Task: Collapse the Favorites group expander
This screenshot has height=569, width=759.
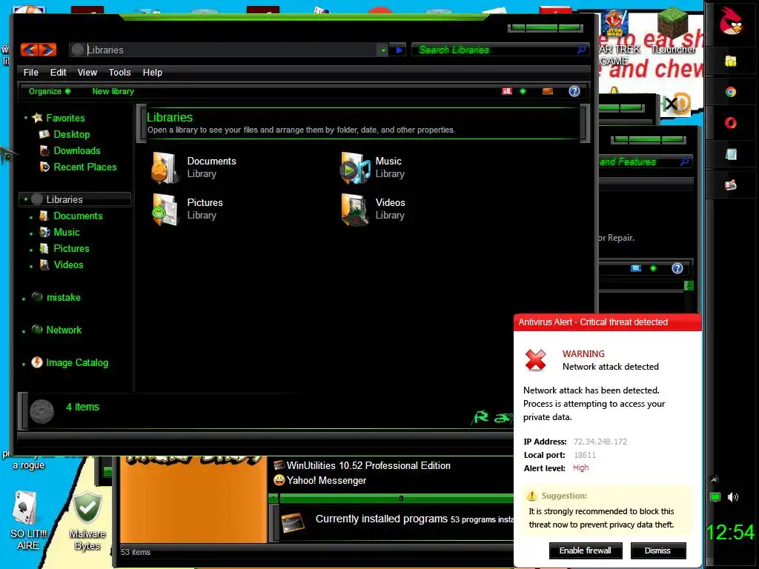Action: 26,118
